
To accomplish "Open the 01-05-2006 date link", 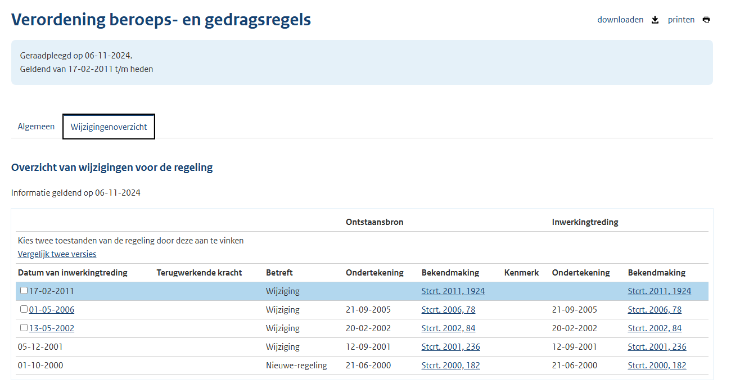I will (x=52, y=310).
